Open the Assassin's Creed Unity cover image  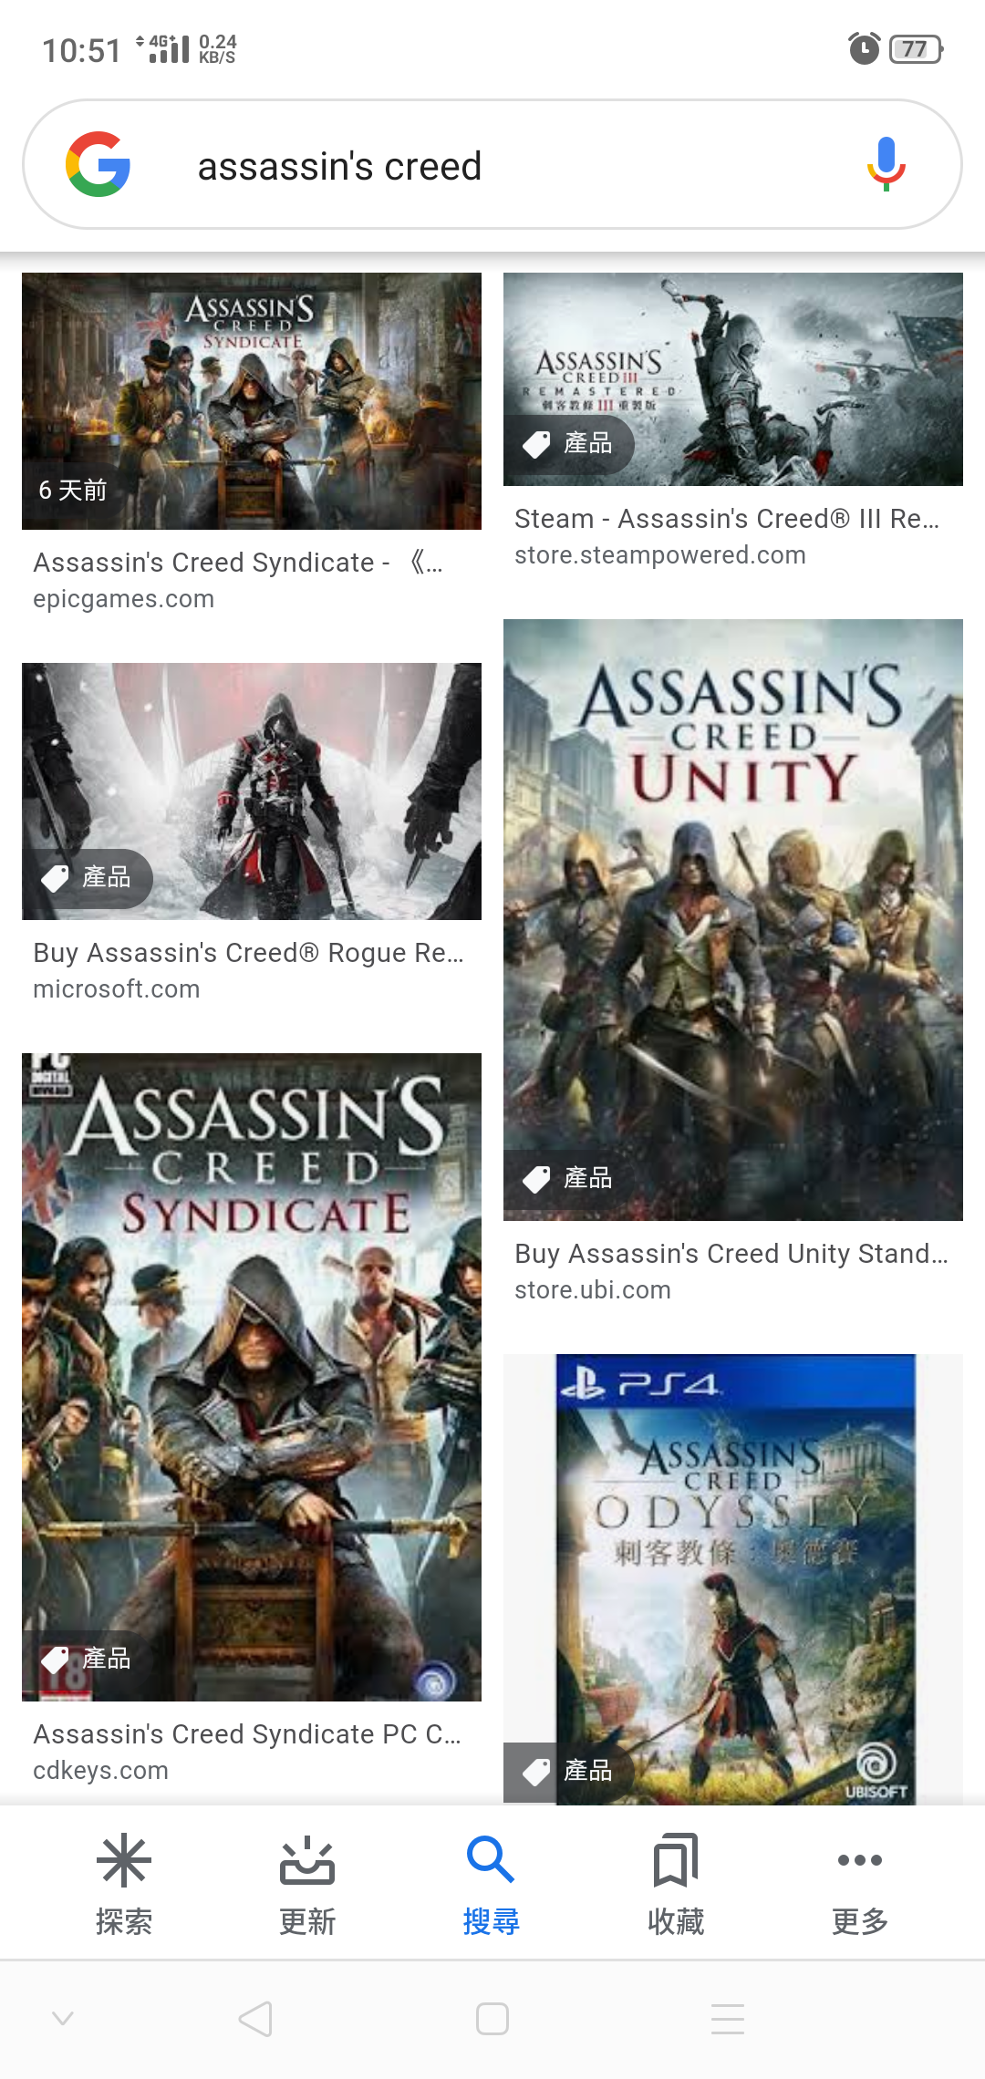[x=733, y=920]
